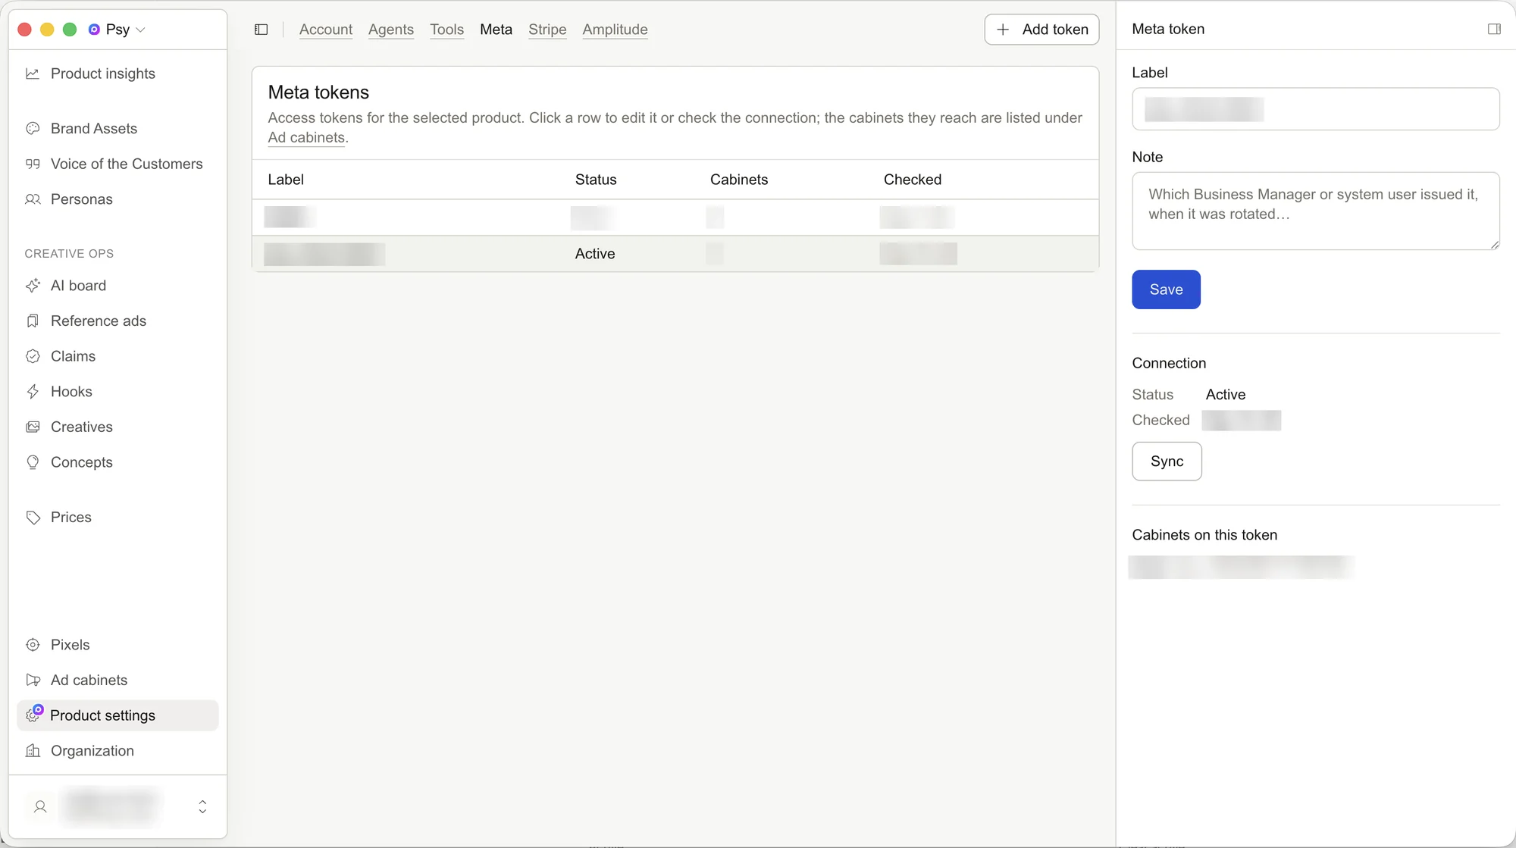1516x848 pixels.
Task: Click the Status column header
Action: click(x=596, y=180)
